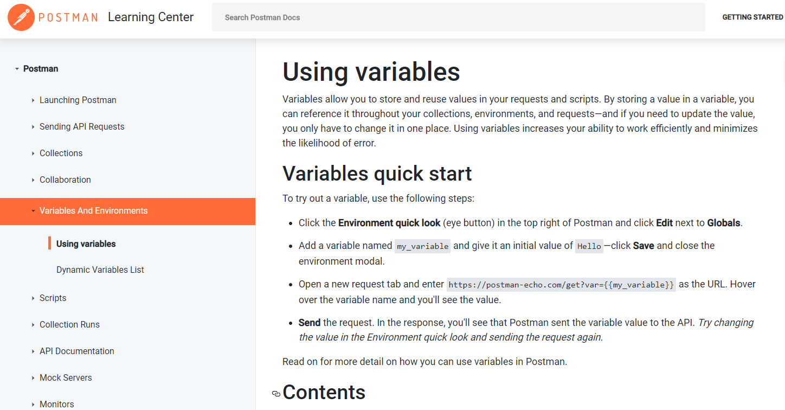The width and height of the screenshot is (785, 410).
Task: Expand the Scripts section arrow
Action: (x=34, y=298)
